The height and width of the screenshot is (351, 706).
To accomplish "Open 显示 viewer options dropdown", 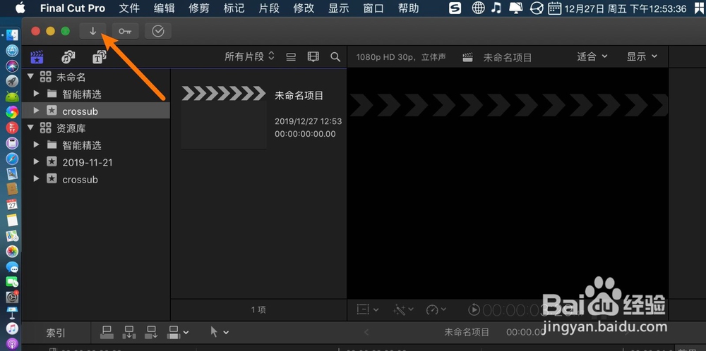I will tap(642, 56).
